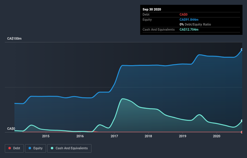Click the red Debt endpoint marker
This screenshot has height=158, width=247.
pyautogui.click(x=242, y=132)
